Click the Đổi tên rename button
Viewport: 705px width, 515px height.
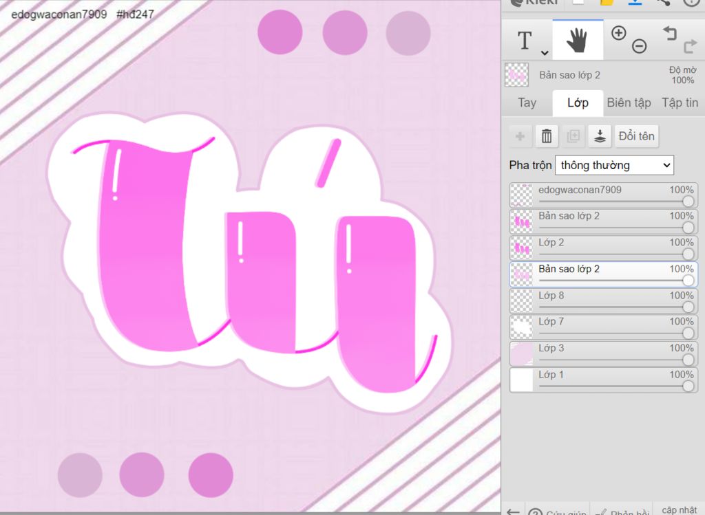point(637,136)
